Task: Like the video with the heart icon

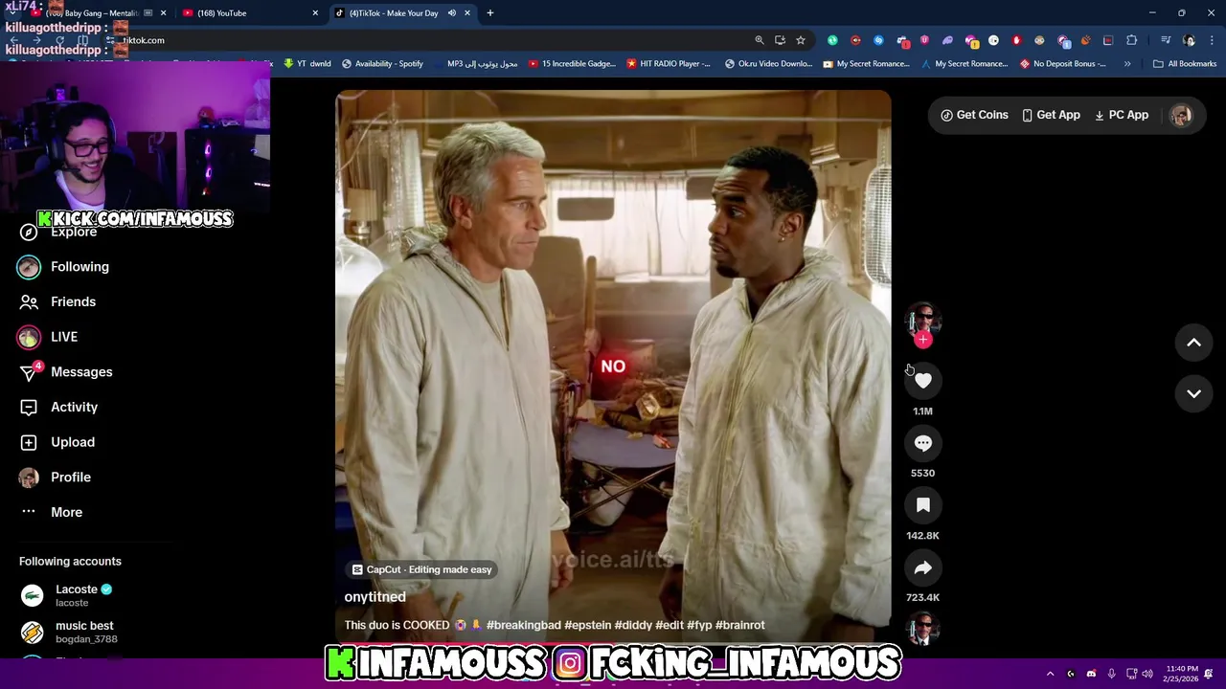Action: [x=922, y=381]
